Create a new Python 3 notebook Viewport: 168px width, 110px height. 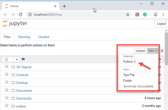tap(129, 62)
